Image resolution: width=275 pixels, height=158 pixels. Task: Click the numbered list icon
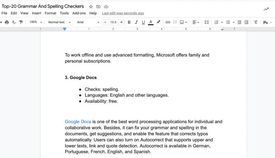(216, 22)
